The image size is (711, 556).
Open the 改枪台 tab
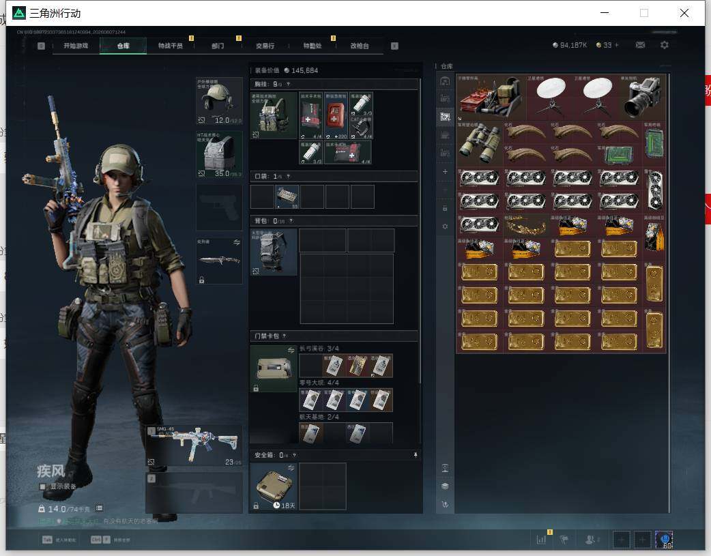coord(359,46)
